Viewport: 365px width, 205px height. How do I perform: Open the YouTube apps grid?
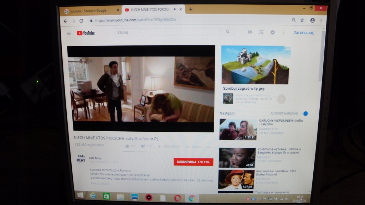click(261, 32)
